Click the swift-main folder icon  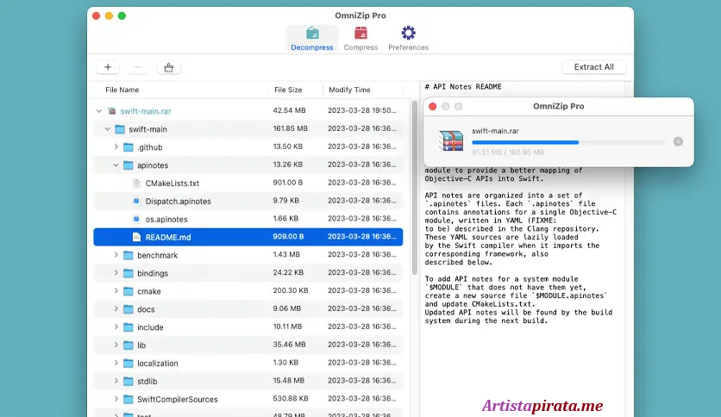pos(120,129)
